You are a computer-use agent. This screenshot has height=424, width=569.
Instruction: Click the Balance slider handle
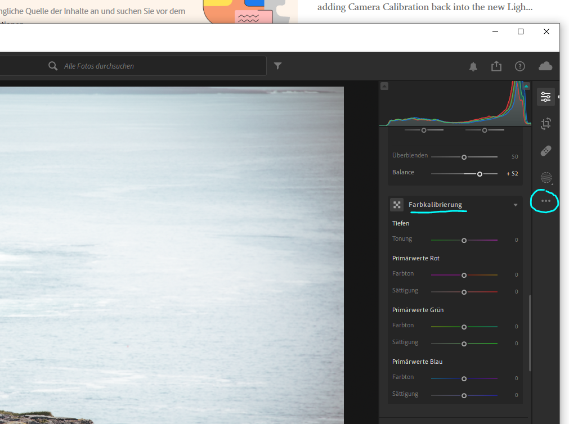[480, 174]
